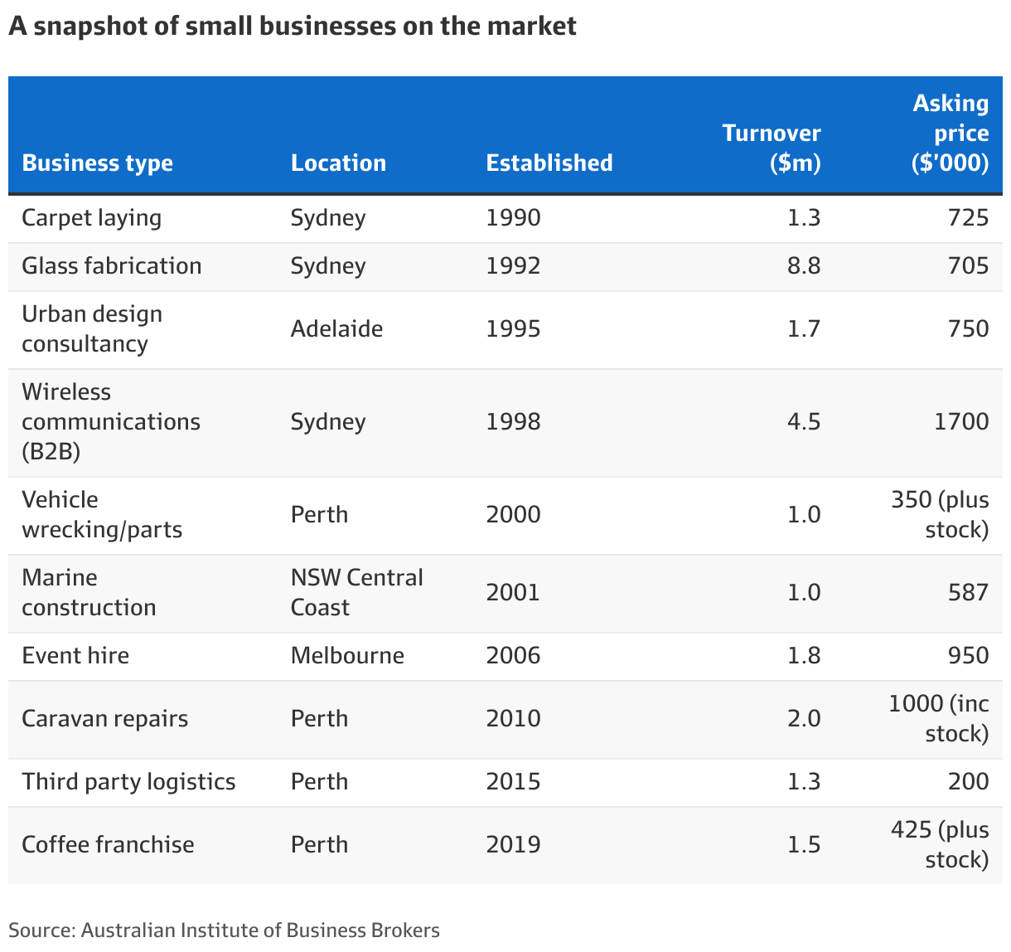Select the Vehicle wrecking/parts cell
Viewport: 1011px width, 952px height.
[x=102, y=515]
